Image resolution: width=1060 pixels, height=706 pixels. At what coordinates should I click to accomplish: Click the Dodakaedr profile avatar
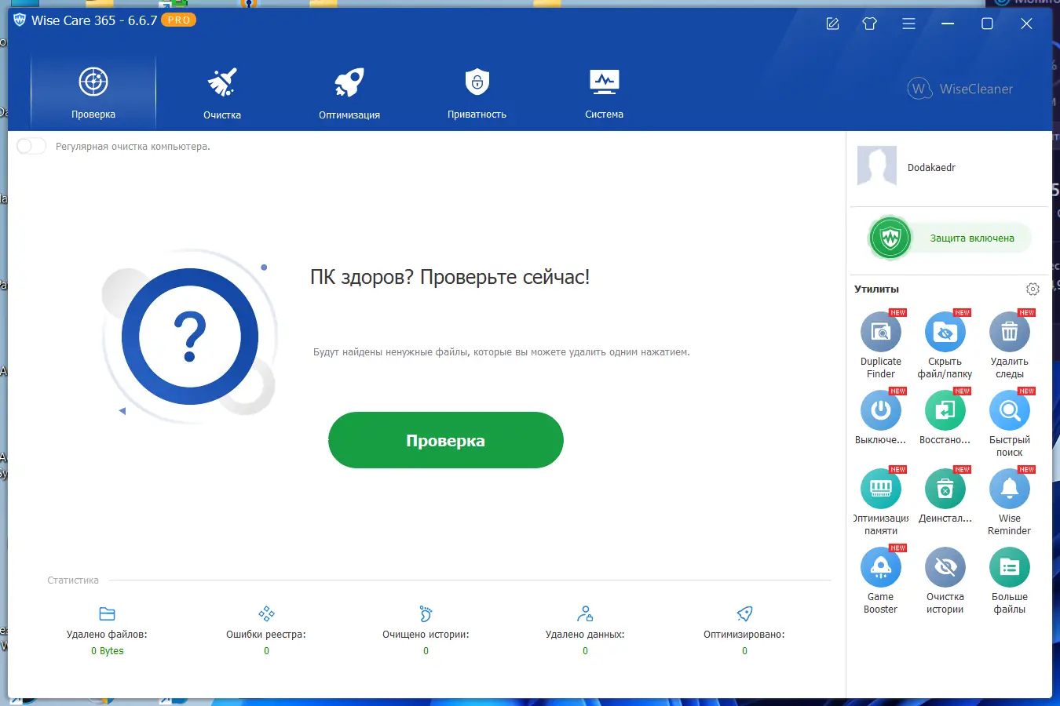[876, 166]
